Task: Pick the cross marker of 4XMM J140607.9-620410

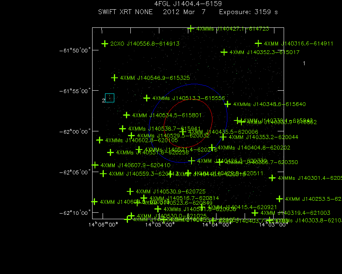Action: (95, 165)
